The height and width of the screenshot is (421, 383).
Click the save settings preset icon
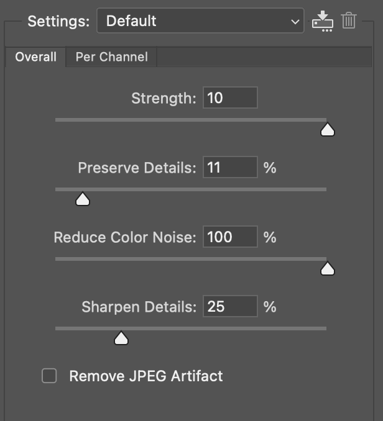(x=322, y=21)
